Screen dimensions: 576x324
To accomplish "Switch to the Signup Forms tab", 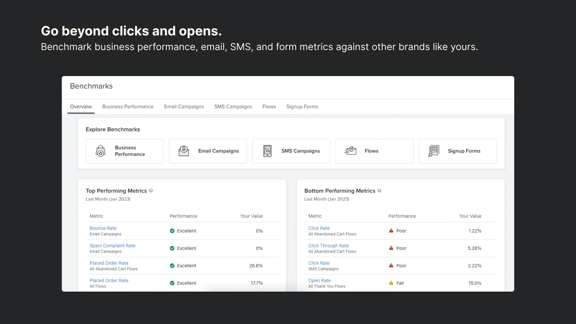I will click(x=302, y=107).
